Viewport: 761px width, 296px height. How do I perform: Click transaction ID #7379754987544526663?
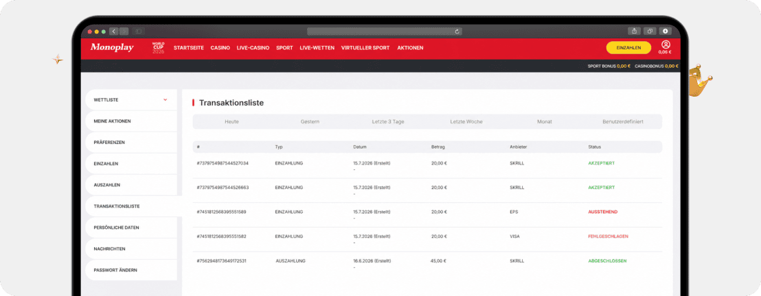click(x=223, y=188)
